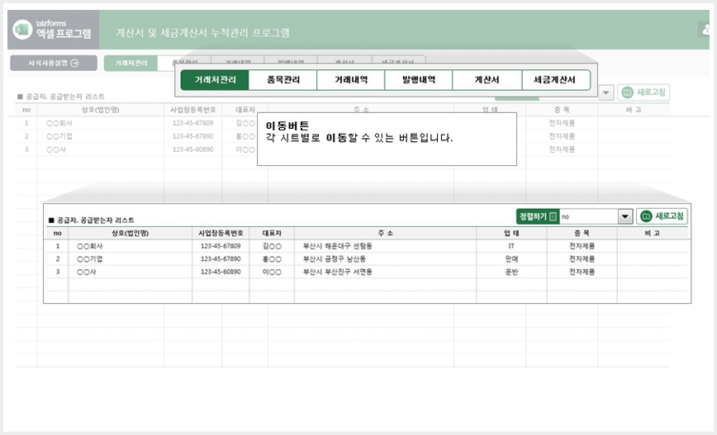The width and height of the screenshot is (717, 435).
Task: Open the 서식사용설명 guide button
Action: pos(54,63)
